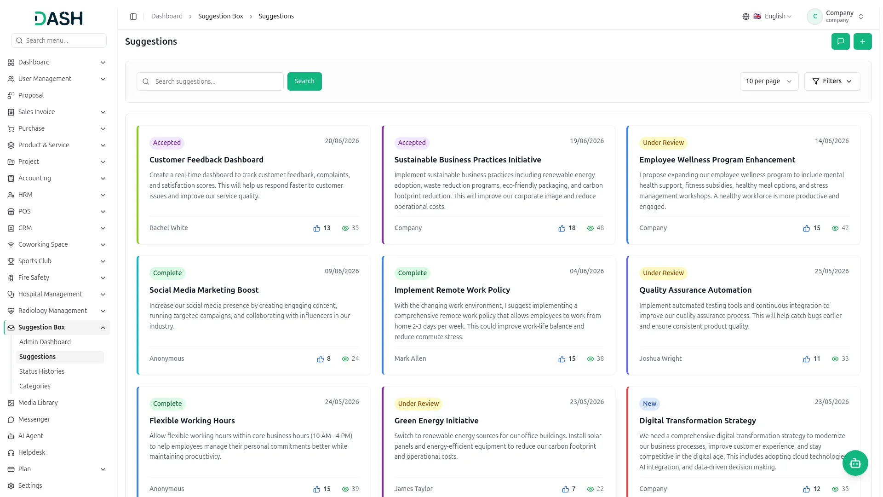This screenshot has width=883, height=497.
Task: Click the Messenger sidebar icon
Action: click(11, 420)
